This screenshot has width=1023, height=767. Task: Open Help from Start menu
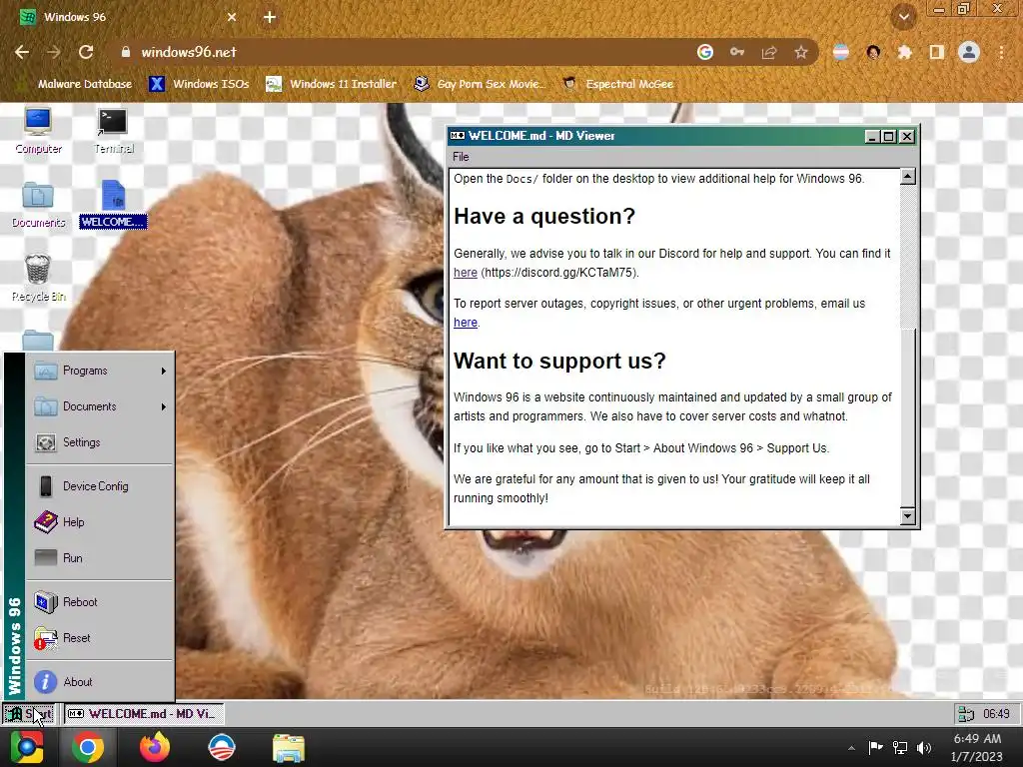coord(100,521)
